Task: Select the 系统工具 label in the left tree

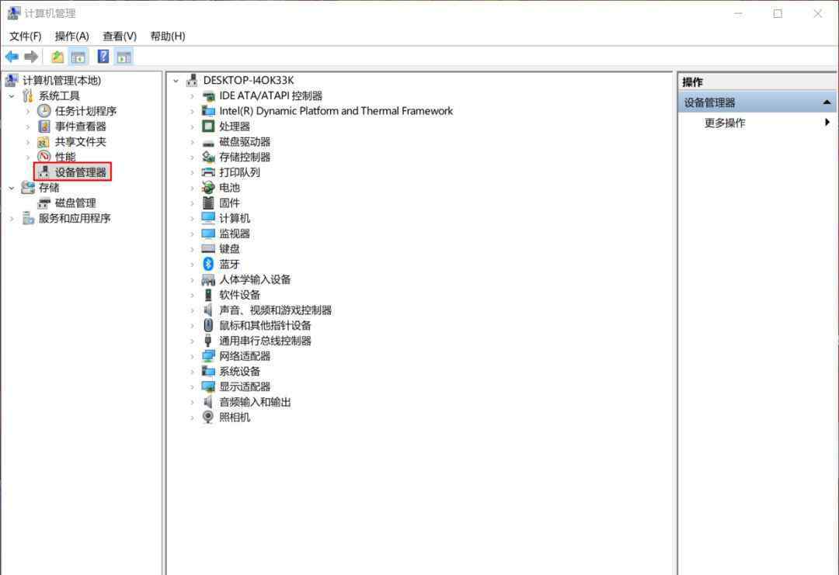Action: [59, 95]
